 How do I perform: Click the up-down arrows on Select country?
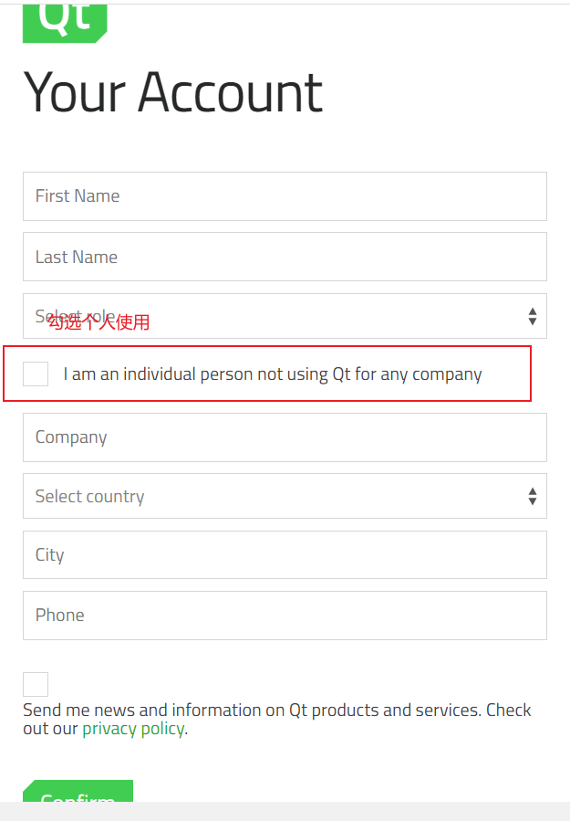533,496
